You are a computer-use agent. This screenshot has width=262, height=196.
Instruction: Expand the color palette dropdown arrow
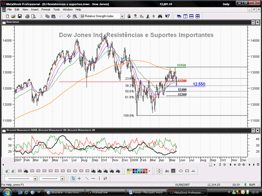click(x=149, y=171)
